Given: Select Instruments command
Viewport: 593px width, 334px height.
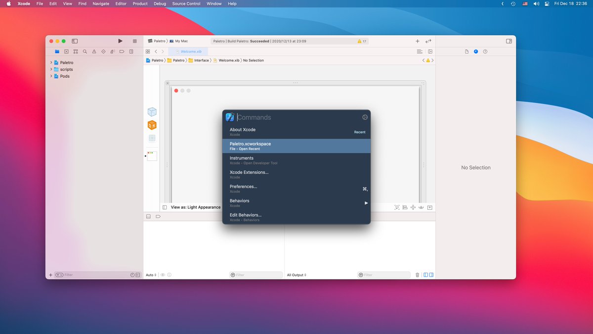Looking at the screenshot, I should [x=296, y=160].
